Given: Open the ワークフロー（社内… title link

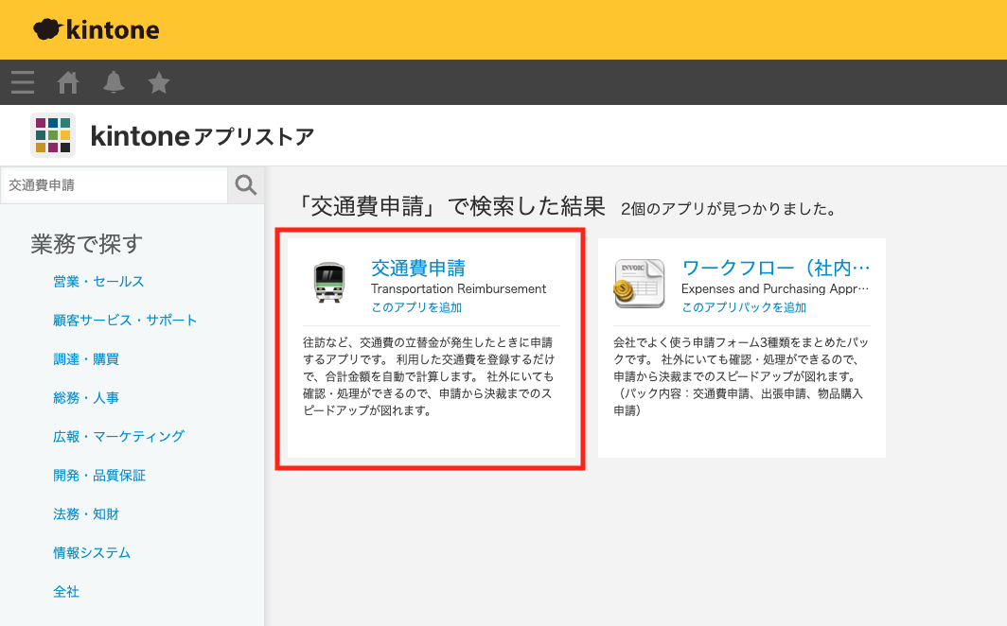Looking at the screenshot, I should pyautogui.click(x=776, y=268).
